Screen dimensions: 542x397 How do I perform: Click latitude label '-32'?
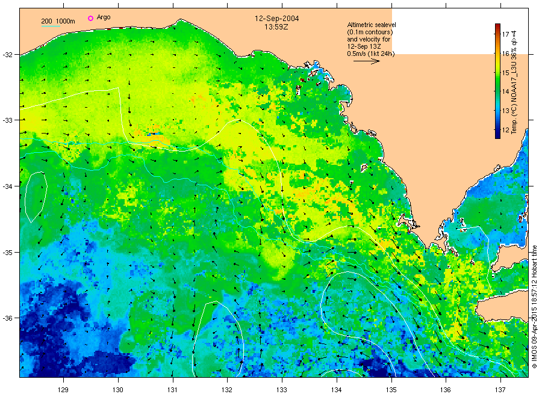point(7,55)
